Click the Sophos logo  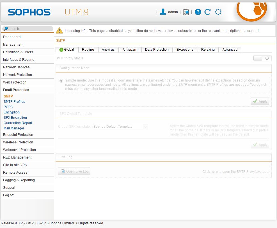click(29, 12)
